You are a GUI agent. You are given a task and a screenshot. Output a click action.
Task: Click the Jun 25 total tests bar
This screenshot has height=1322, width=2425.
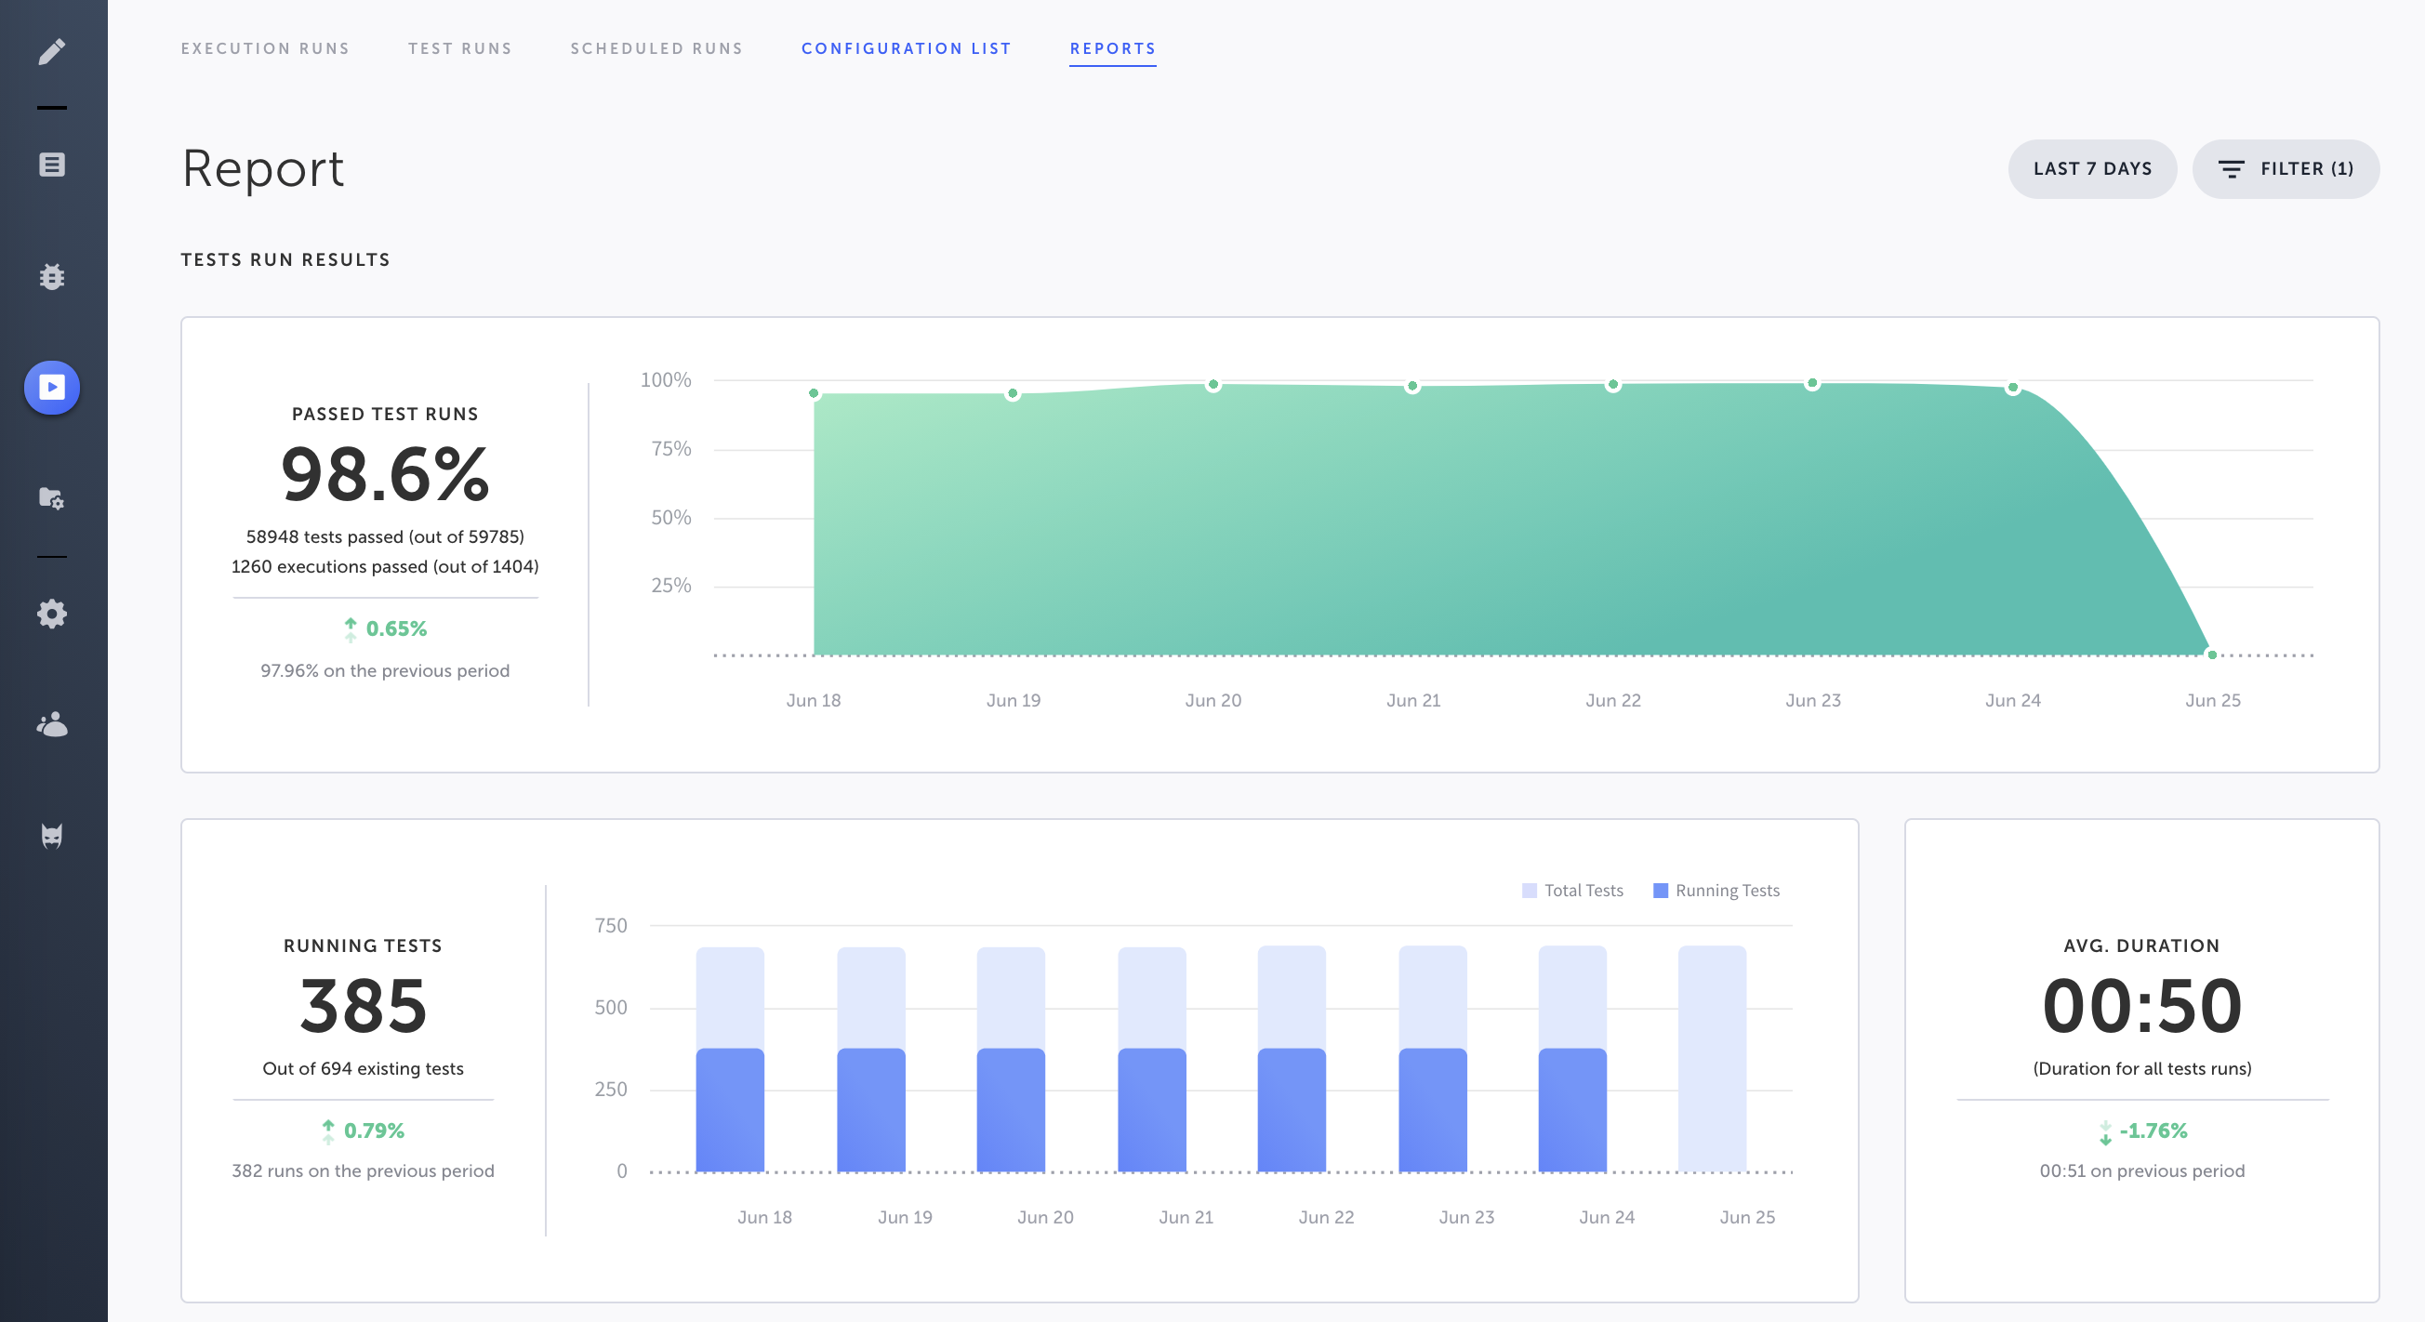(1712, 1059)
